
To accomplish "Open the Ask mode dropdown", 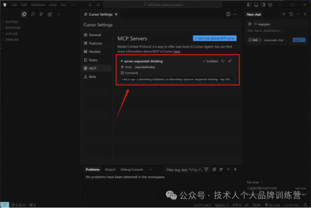I will pos(254,40).
